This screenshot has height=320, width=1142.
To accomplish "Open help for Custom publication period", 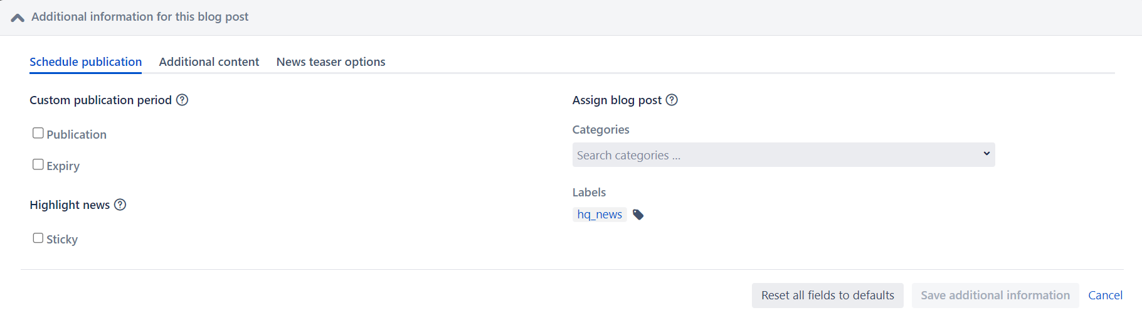I will coord(182,100).
